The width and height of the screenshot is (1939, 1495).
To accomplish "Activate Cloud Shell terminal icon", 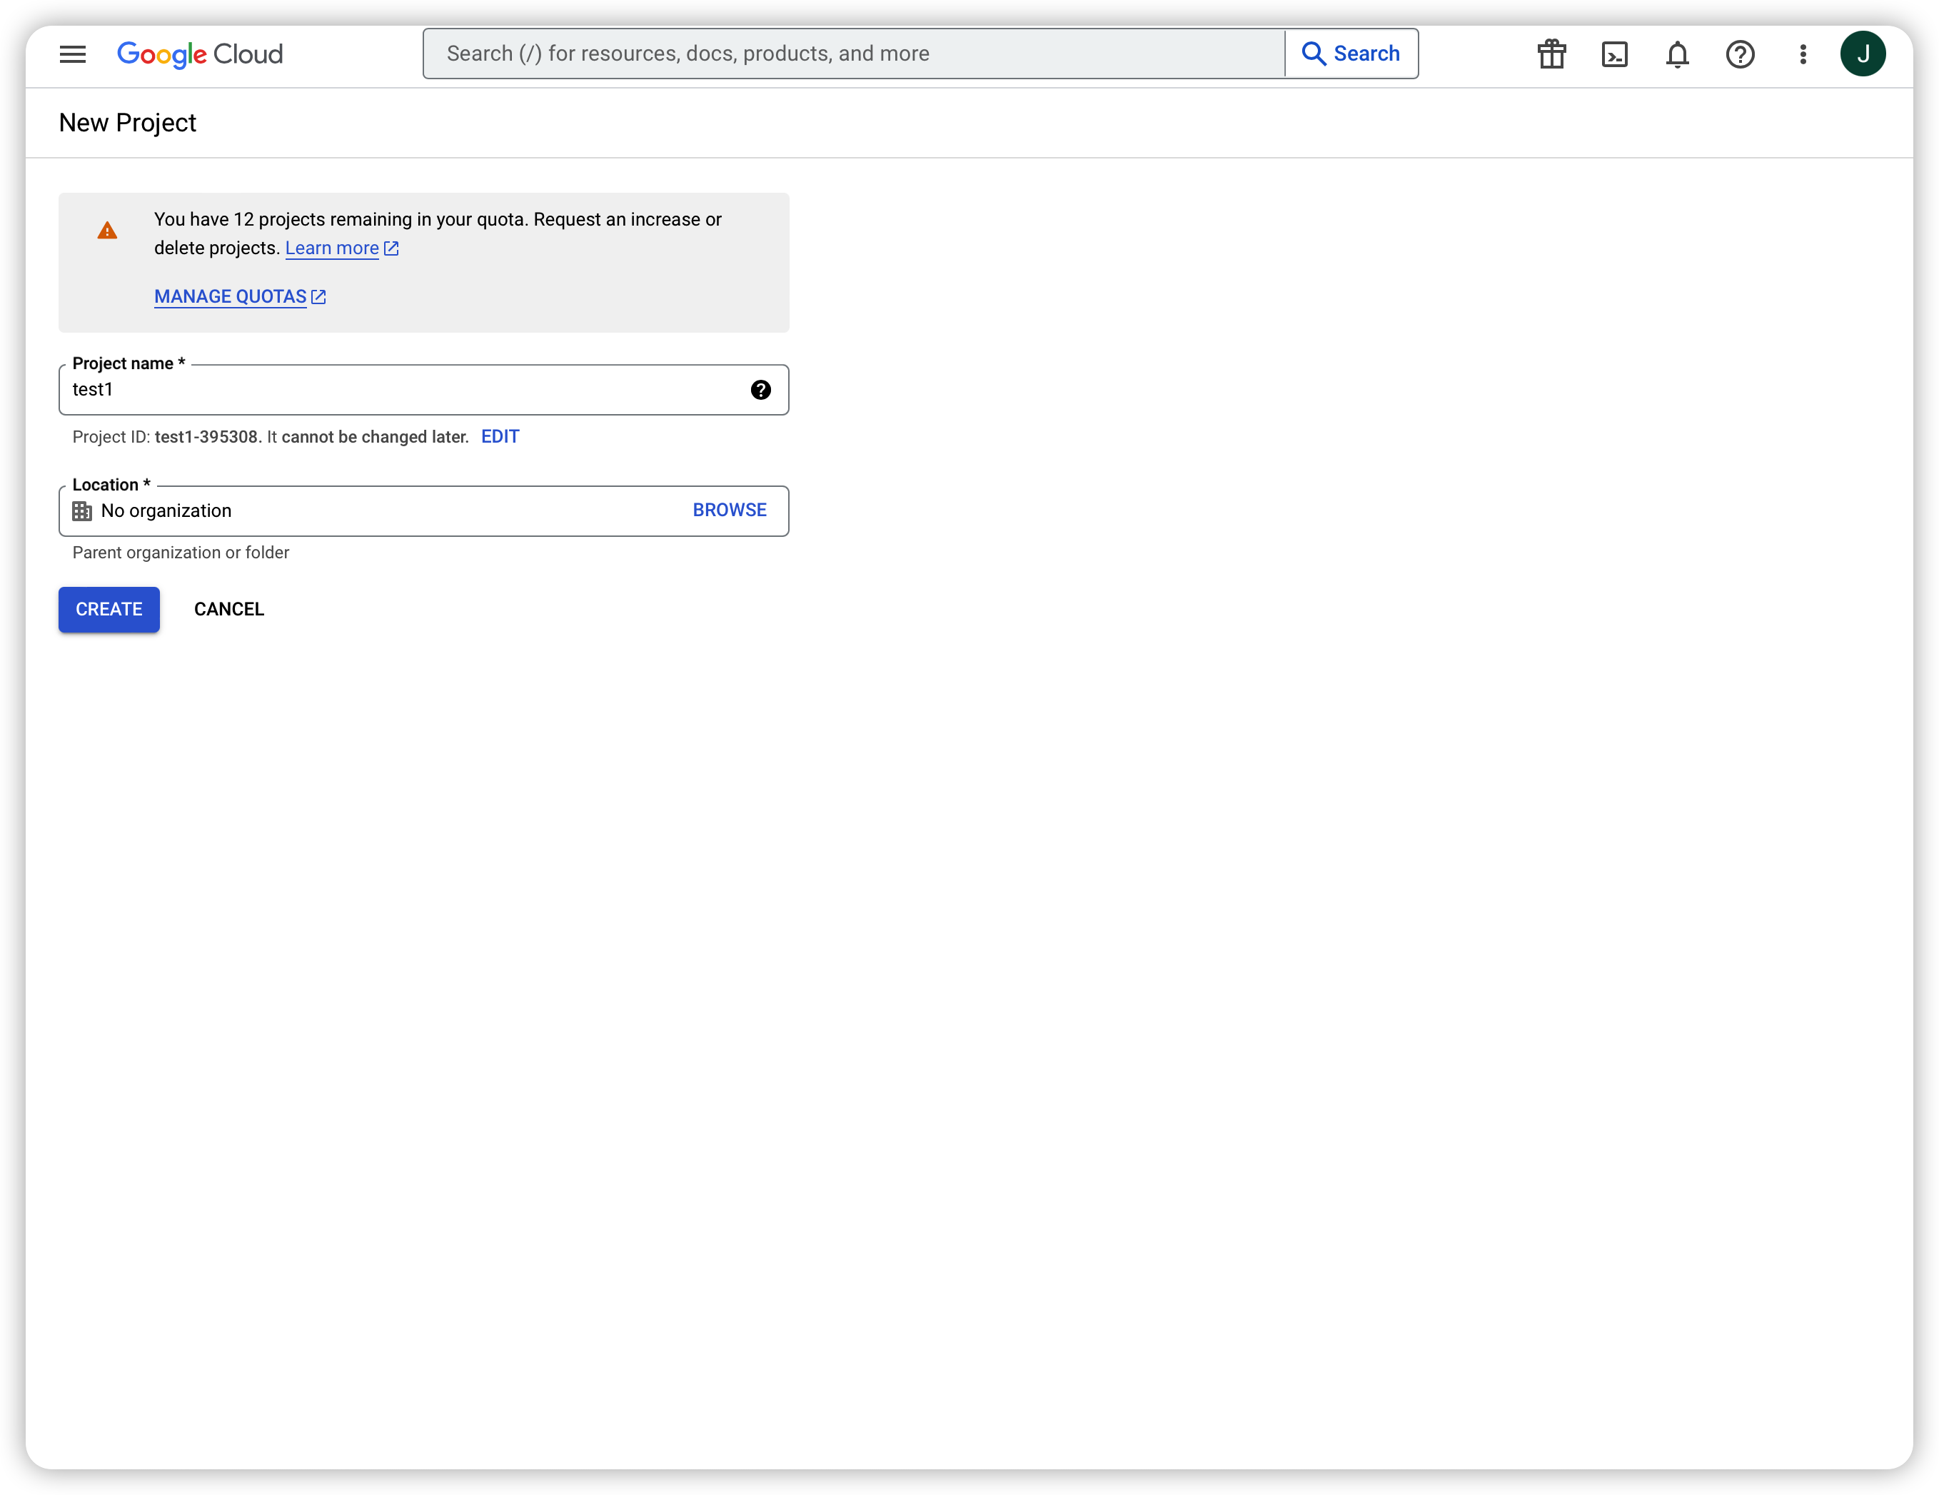I will 1614,54.
